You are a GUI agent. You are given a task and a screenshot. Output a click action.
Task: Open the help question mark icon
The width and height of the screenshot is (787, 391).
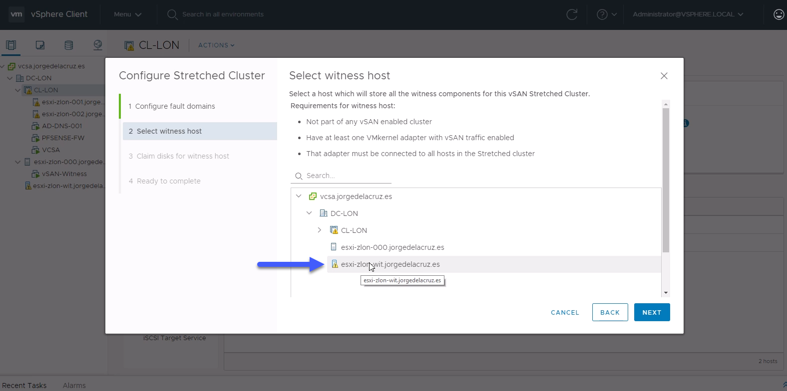tap(602, 14)
